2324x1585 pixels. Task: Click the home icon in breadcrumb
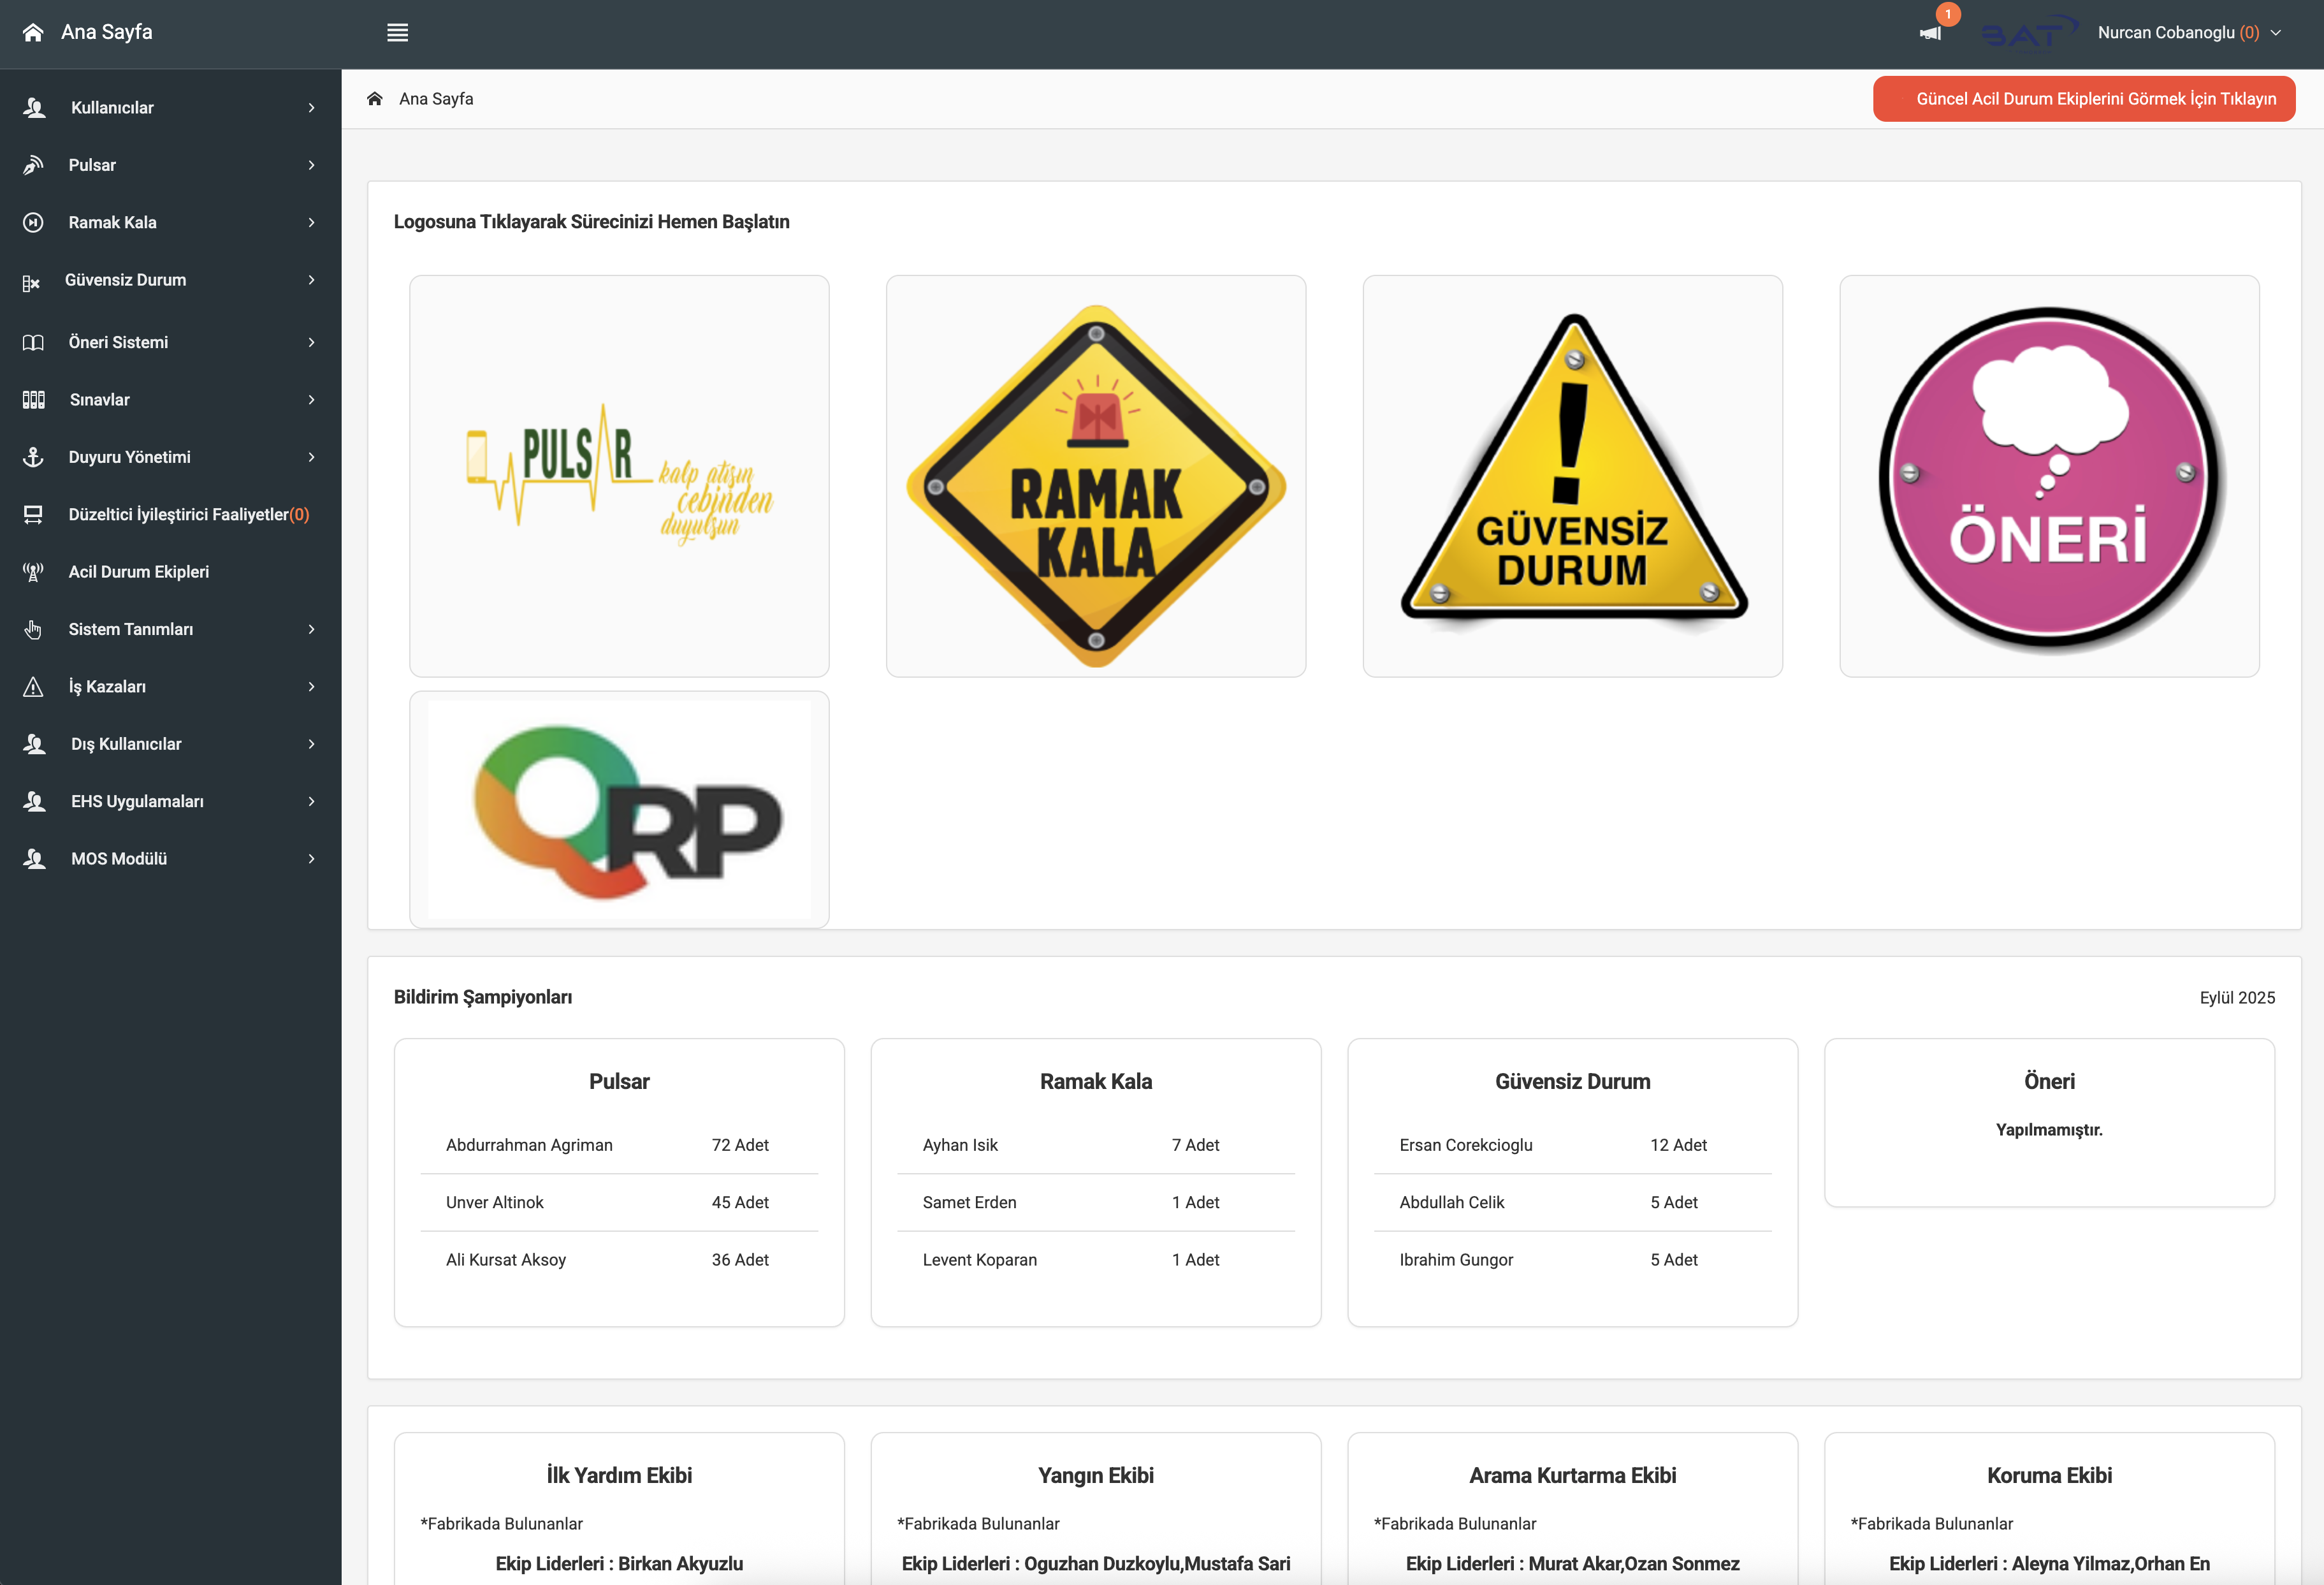tap(375, 98)
